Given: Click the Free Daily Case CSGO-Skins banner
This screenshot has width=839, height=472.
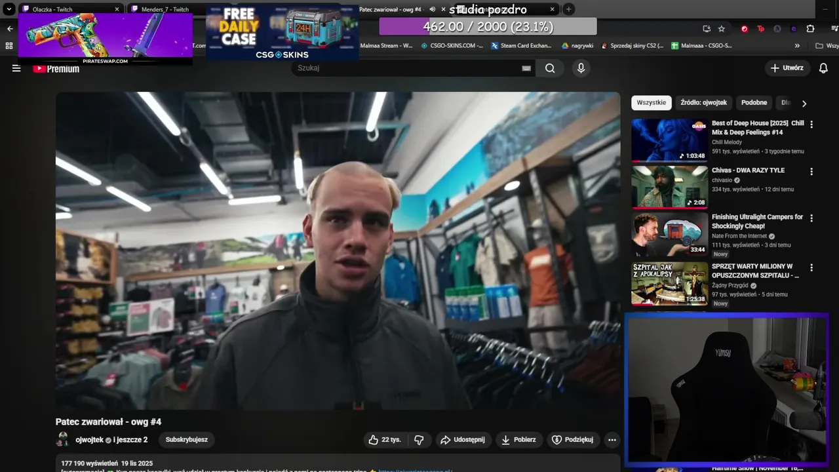Looking at the screenshot, I should [x=283, y=33].
